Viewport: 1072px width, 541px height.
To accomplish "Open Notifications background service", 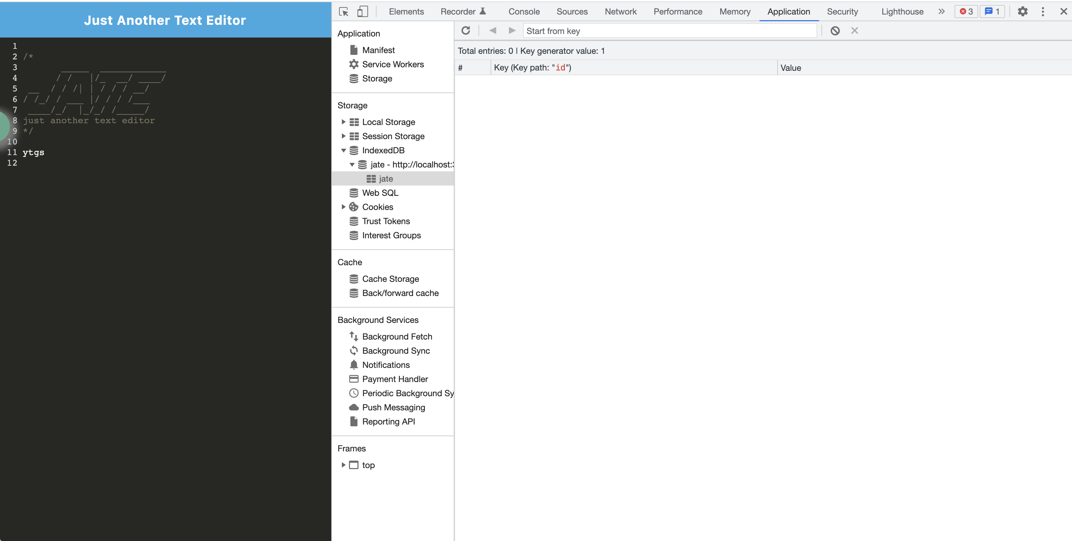I will pos(386,364).
